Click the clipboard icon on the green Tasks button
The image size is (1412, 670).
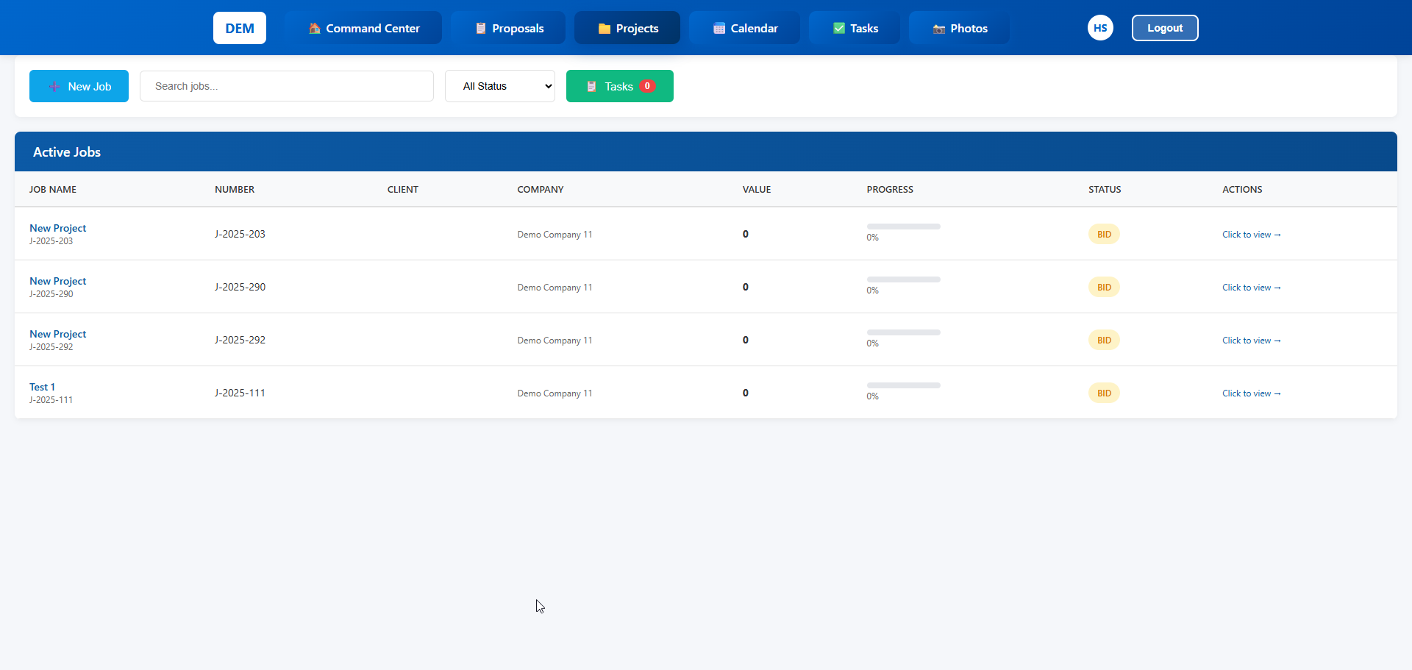coord(593,86)
